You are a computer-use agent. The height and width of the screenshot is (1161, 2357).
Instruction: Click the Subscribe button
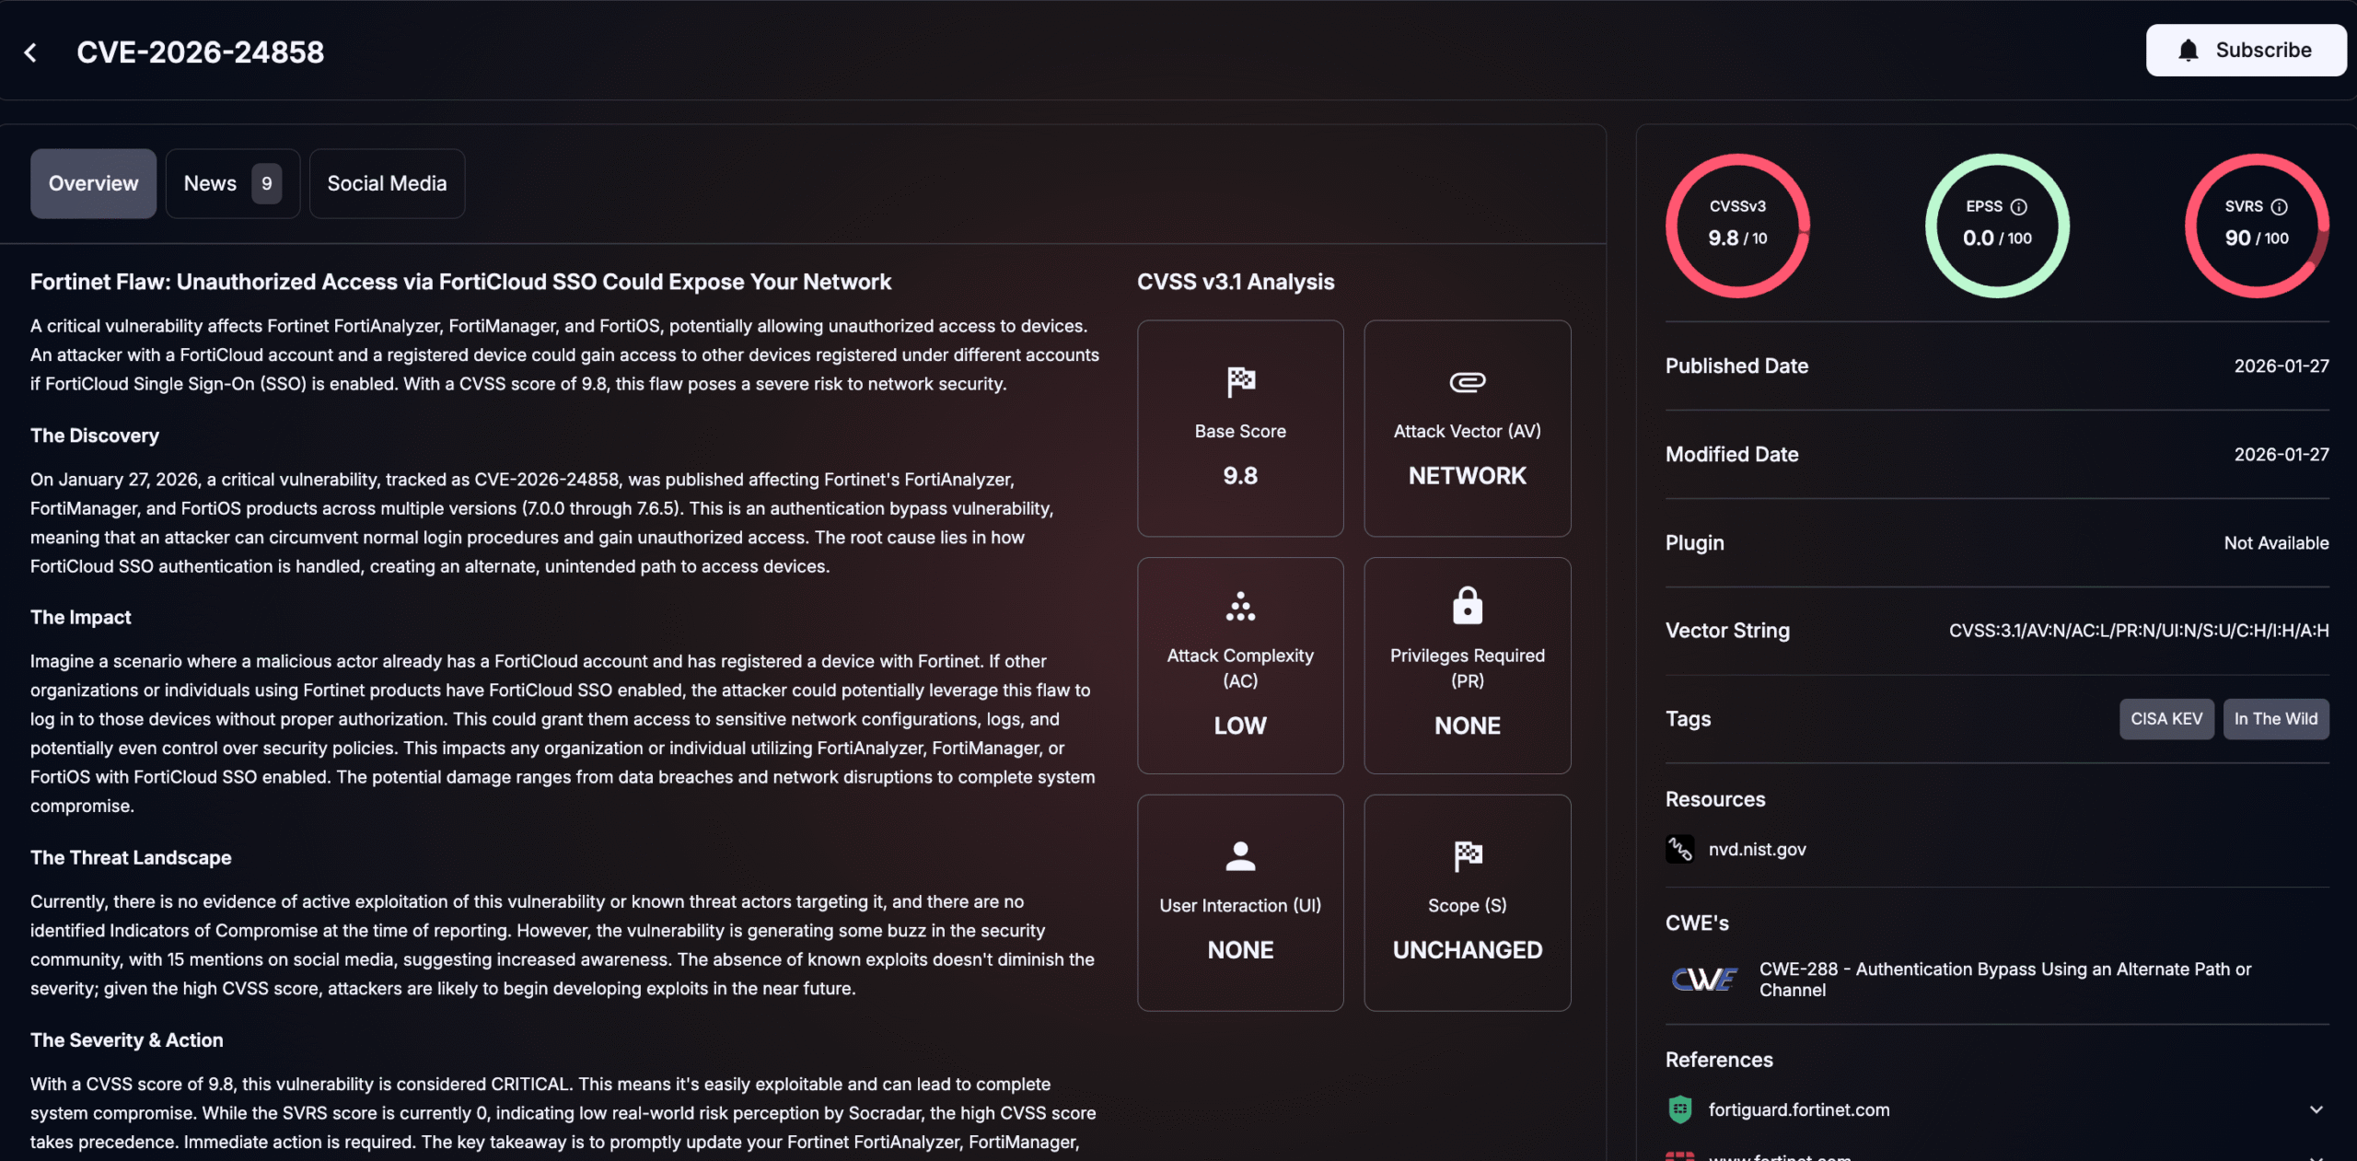tap(2246, 50)
